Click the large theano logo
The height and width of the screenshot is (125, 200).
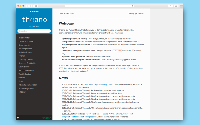click(x=34, y=20)
